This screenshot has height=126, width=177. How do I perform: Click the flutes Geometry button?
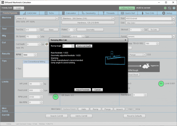tap(90, 30)
